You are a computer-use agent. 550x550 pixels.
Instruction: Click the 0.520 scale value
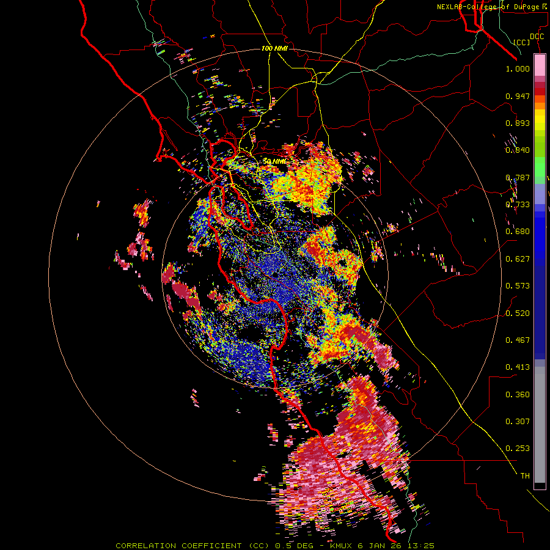click(518, 313)
